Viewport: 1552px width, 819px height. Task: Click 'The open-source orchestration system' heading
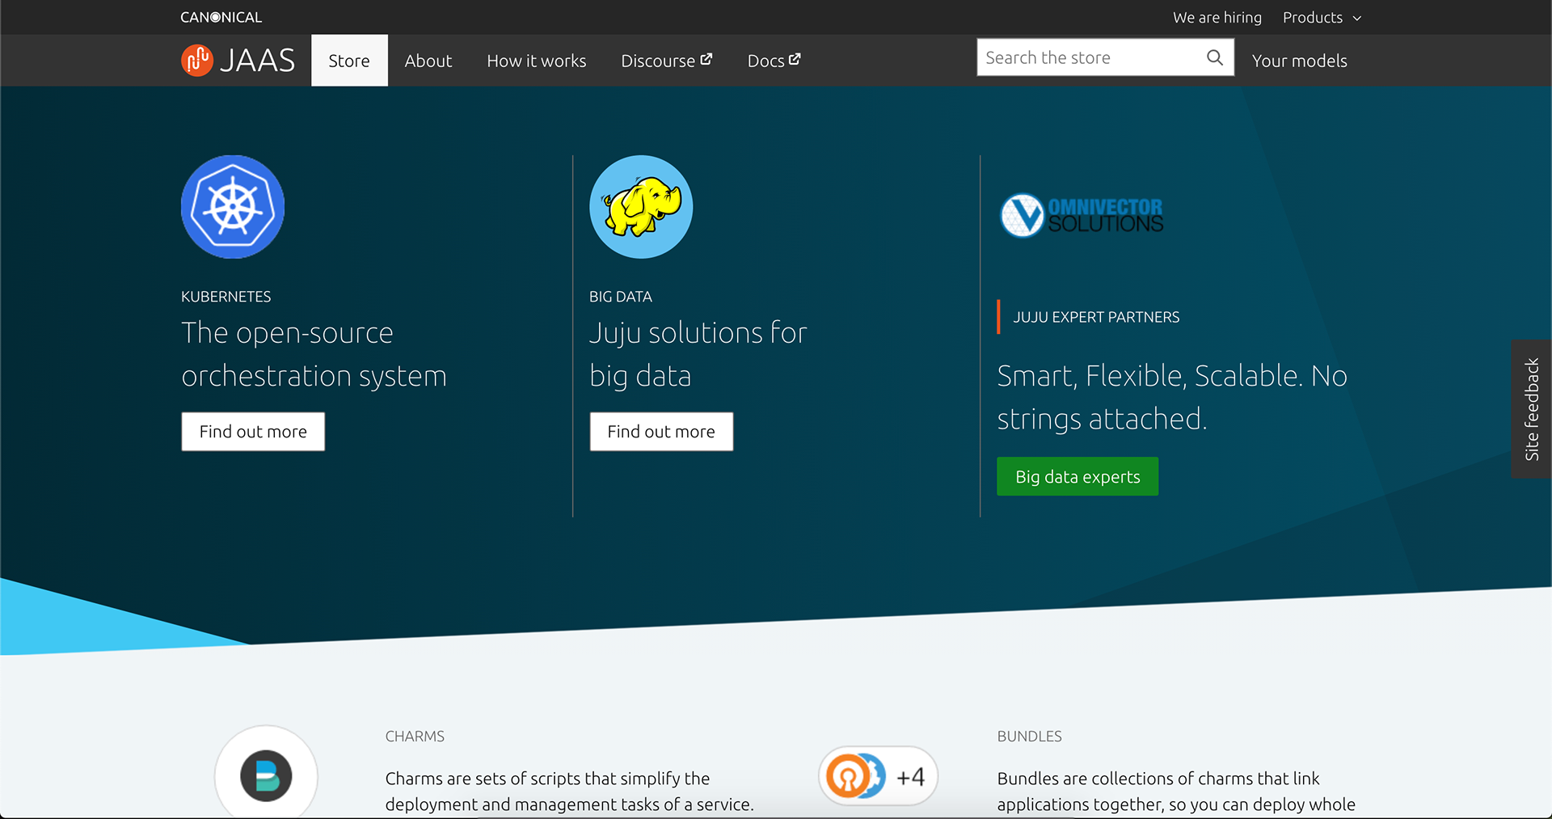(x=314, y=354)
